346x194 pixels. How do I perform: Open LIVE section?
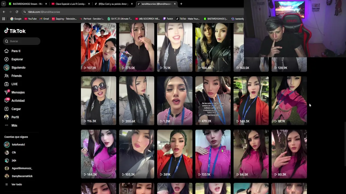click(x=11, y=84)
